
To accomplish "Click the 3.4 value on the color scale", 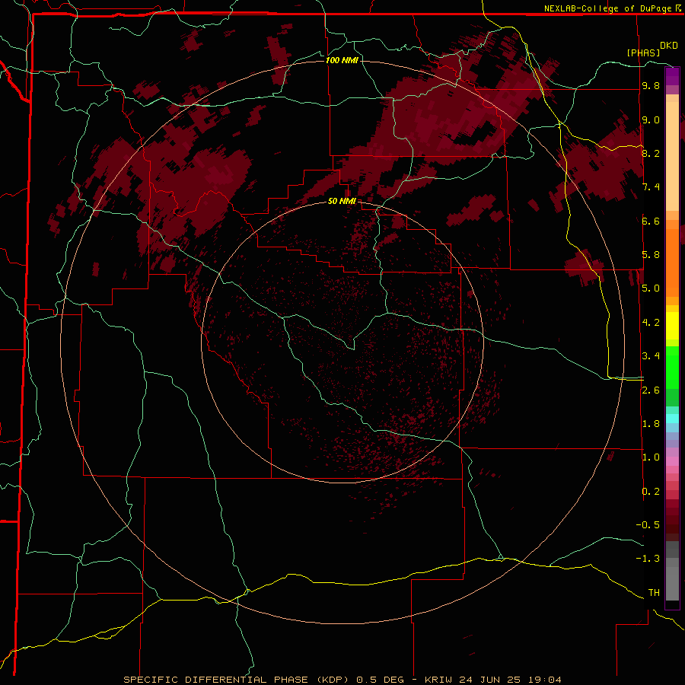I will 651,356.
